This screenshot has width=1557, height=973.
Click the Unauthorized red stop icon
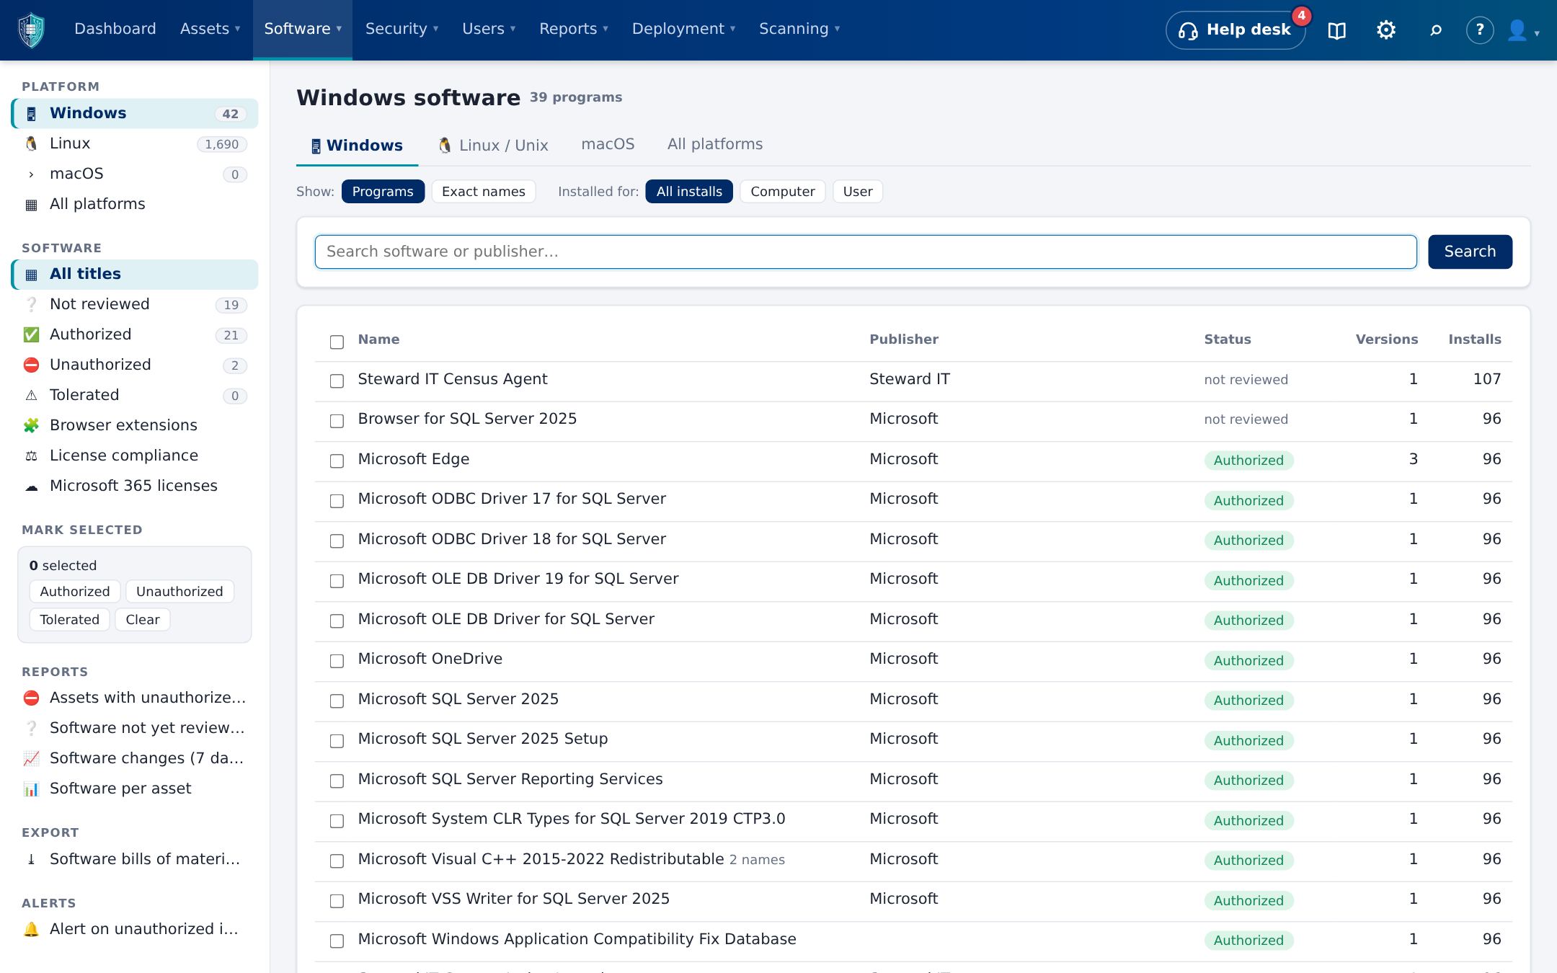point(31,365)
